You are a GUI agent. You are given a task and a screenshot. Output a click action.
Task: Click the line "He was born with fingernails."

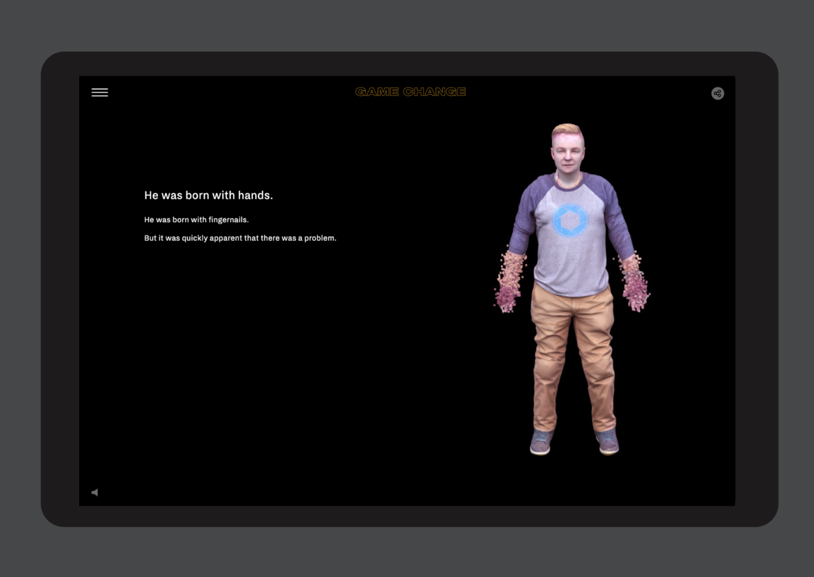pyautogui.click(x=196, y=220)
